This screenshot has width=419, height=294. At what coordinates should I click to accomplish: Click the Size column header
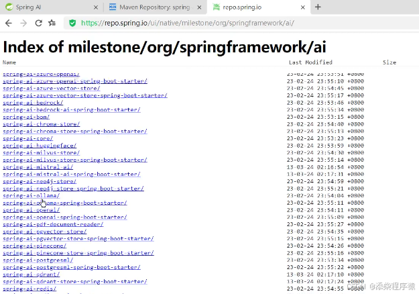(390, 62)
